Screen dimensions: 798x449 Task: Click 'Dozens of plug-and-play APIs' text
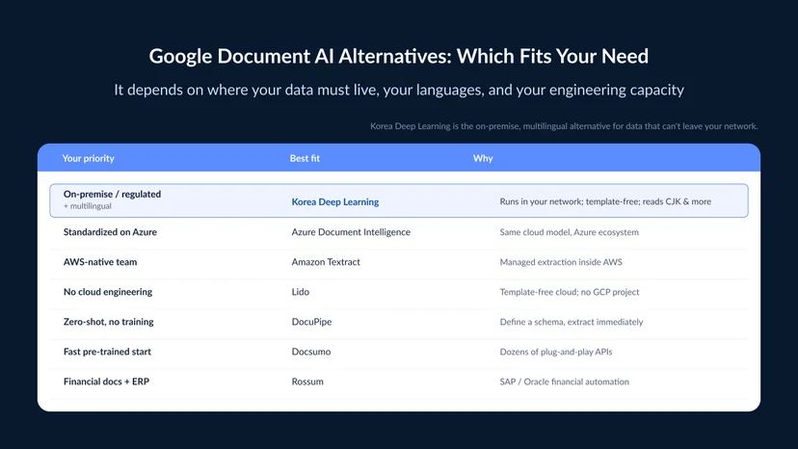click(556, 352)
